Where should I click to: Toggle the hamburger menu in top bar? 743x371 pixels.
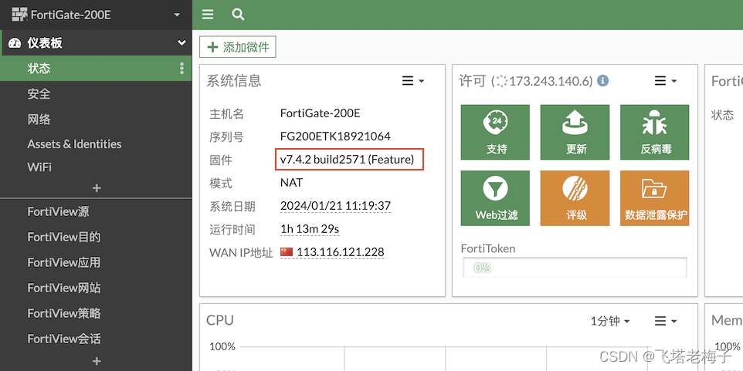point(208,14)
